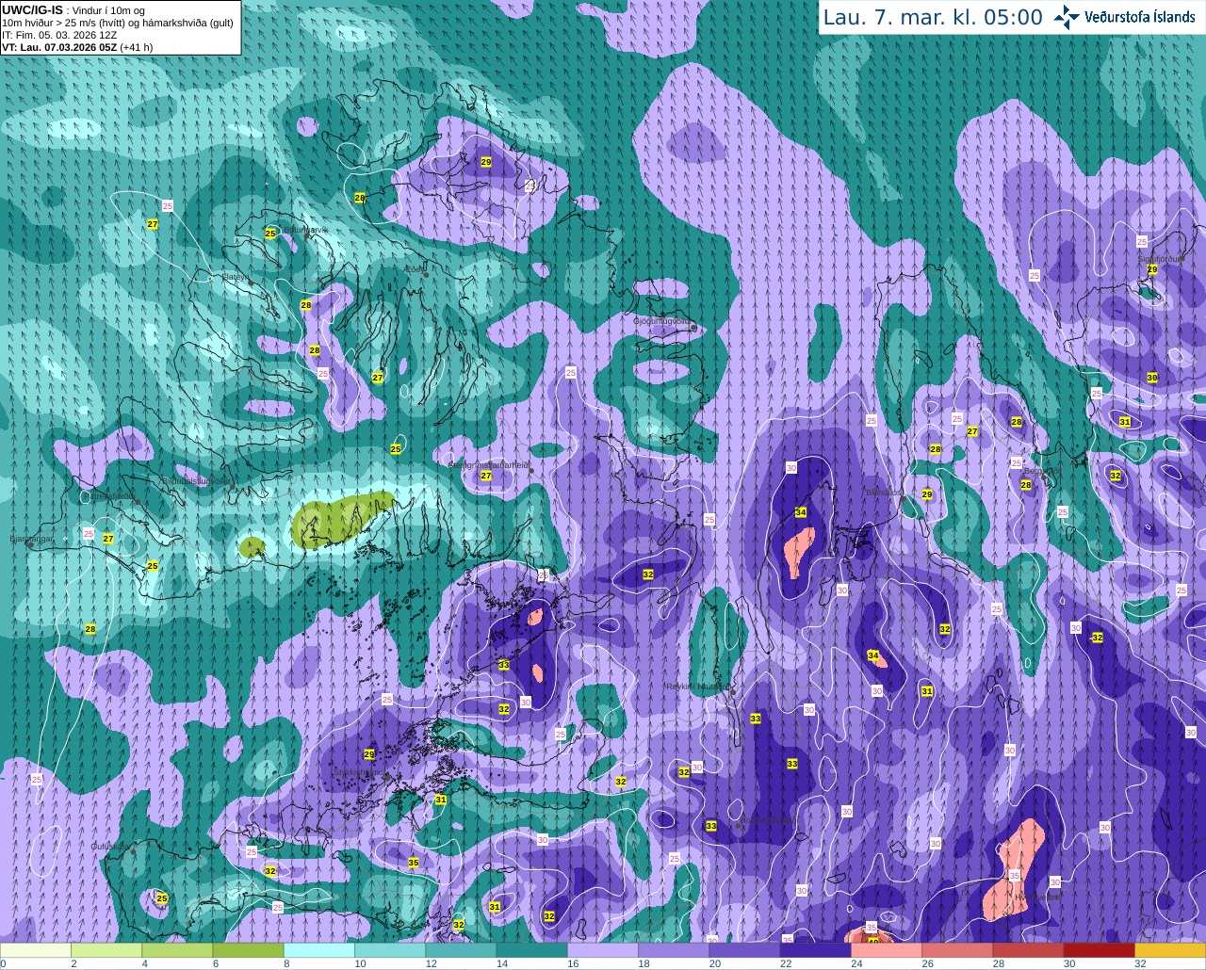Click the legend value 8
Image resolution: width=1206 pixels, height=970 pixels.
286,963
